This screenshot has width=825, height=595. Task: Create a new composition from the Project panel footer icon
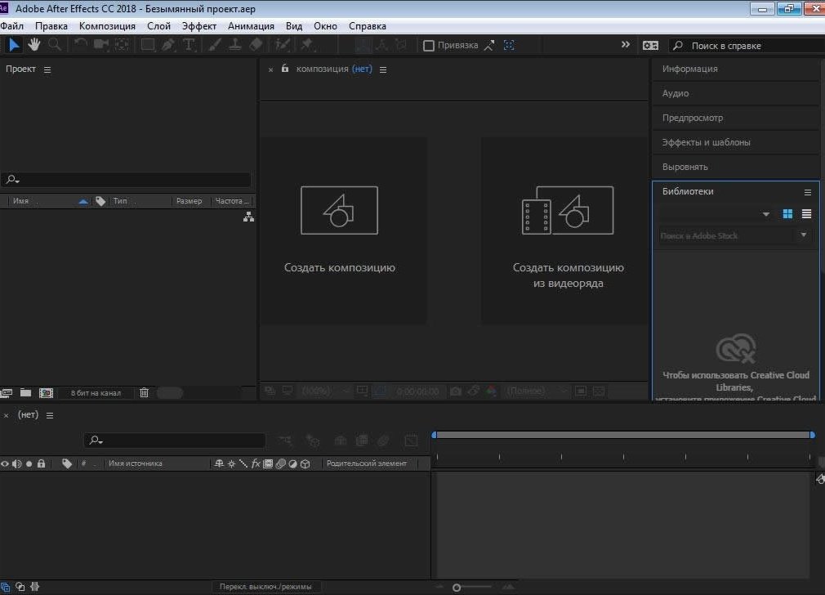click(46, 393)
